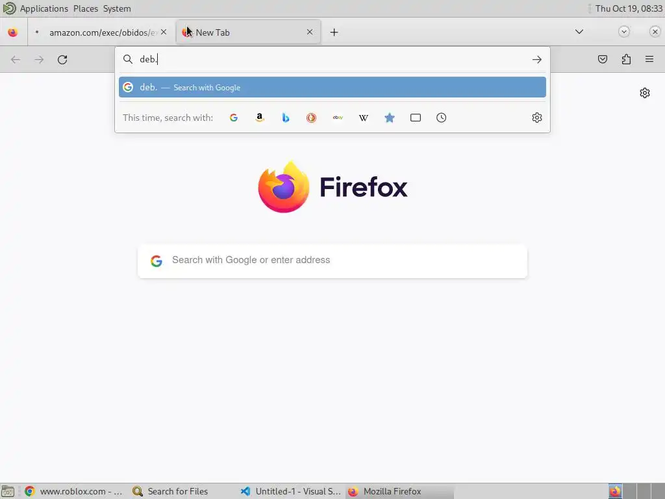Focus the 'Search with Google or enter address' box
Viewport: 665px width, 499px height.
click(x=332, y=261)
